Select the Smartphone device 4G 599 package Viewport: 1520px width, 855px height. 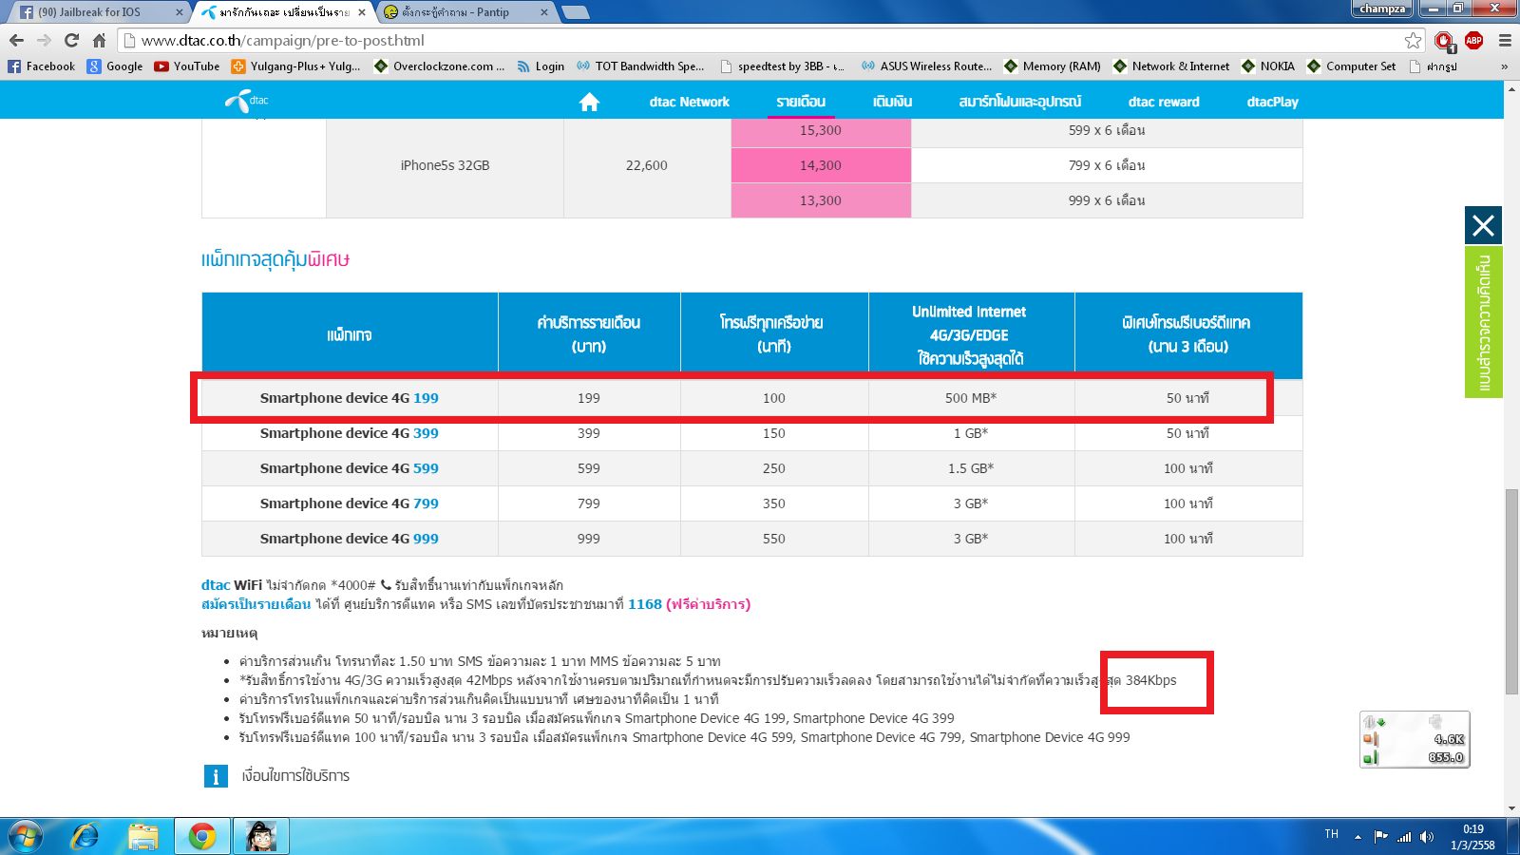pyautogui.click(x=350, y=468)
